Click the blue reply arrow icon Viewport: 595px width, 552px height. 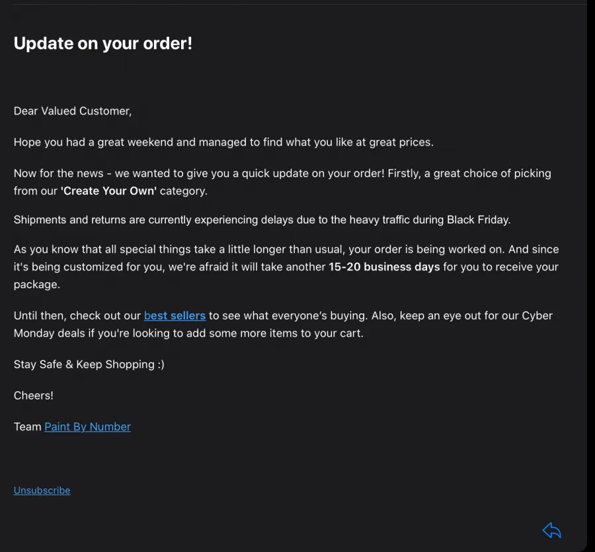click(552, 530)
